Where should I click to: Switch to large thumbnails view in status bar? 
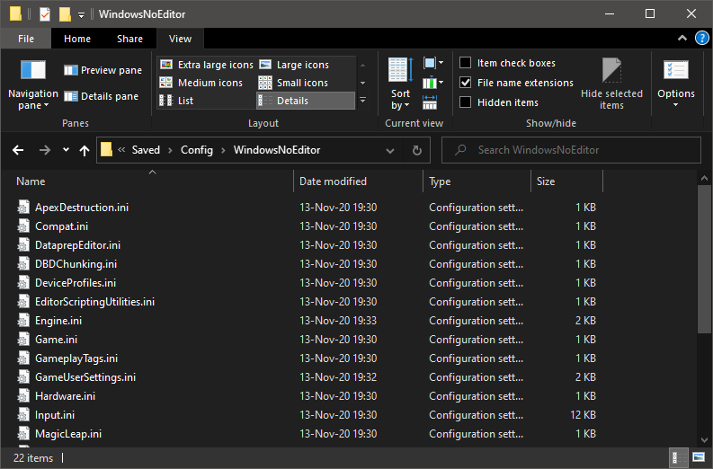tap(697, 458)
